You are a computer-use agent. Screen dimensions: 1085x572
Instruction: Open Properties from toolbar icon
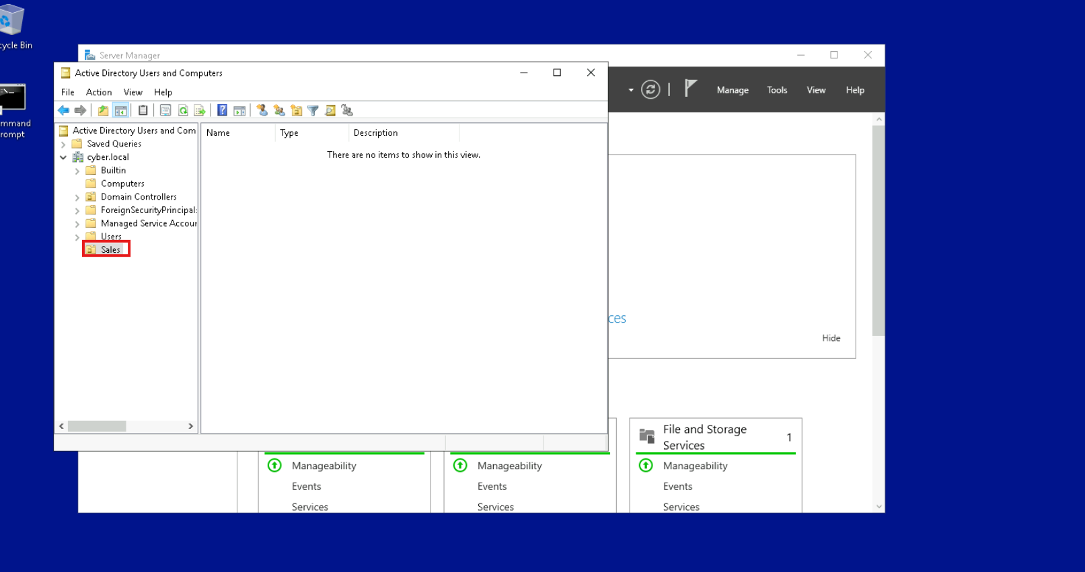(x=165, y=110)
